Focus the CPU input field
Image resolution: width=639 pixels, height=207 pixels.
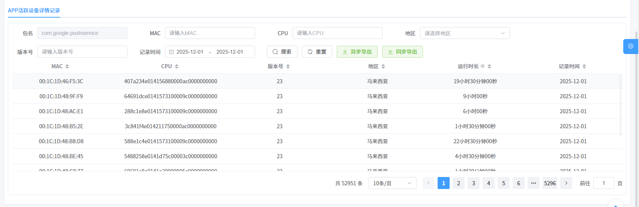pos(337,33)
